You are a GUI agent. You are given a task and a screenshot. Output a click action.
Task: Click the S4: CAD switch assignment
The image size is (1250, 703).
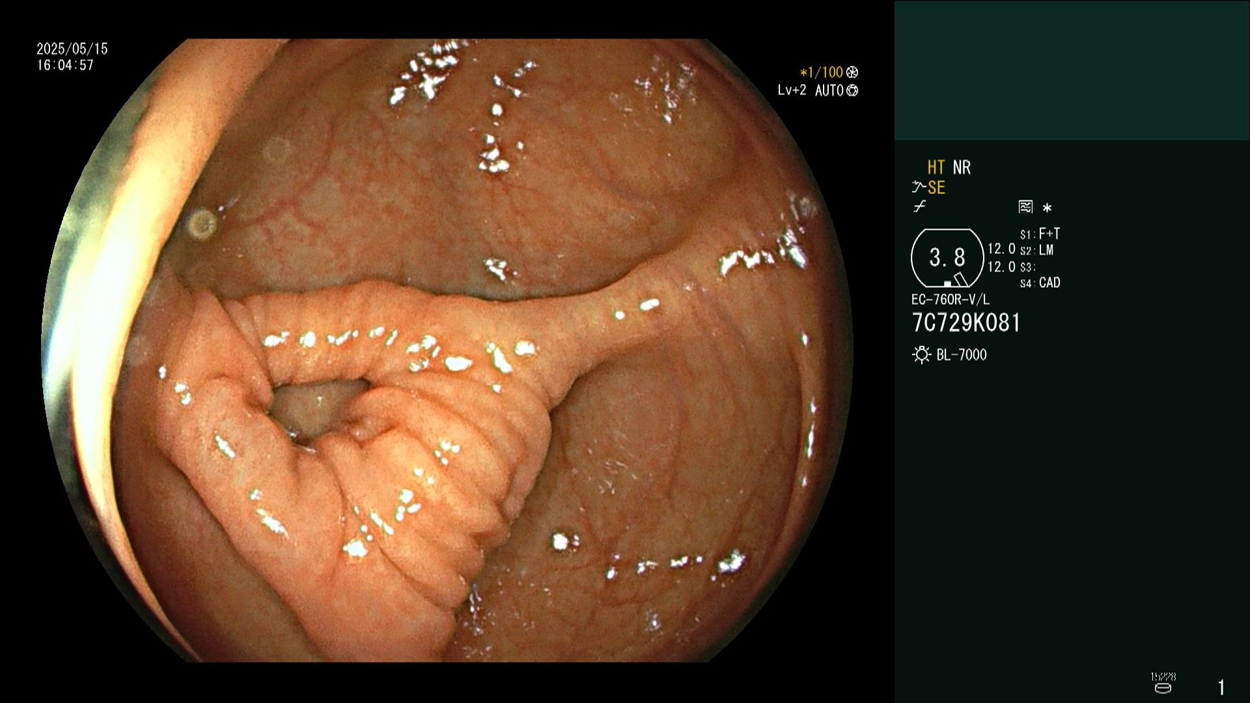click(1040, 283)
